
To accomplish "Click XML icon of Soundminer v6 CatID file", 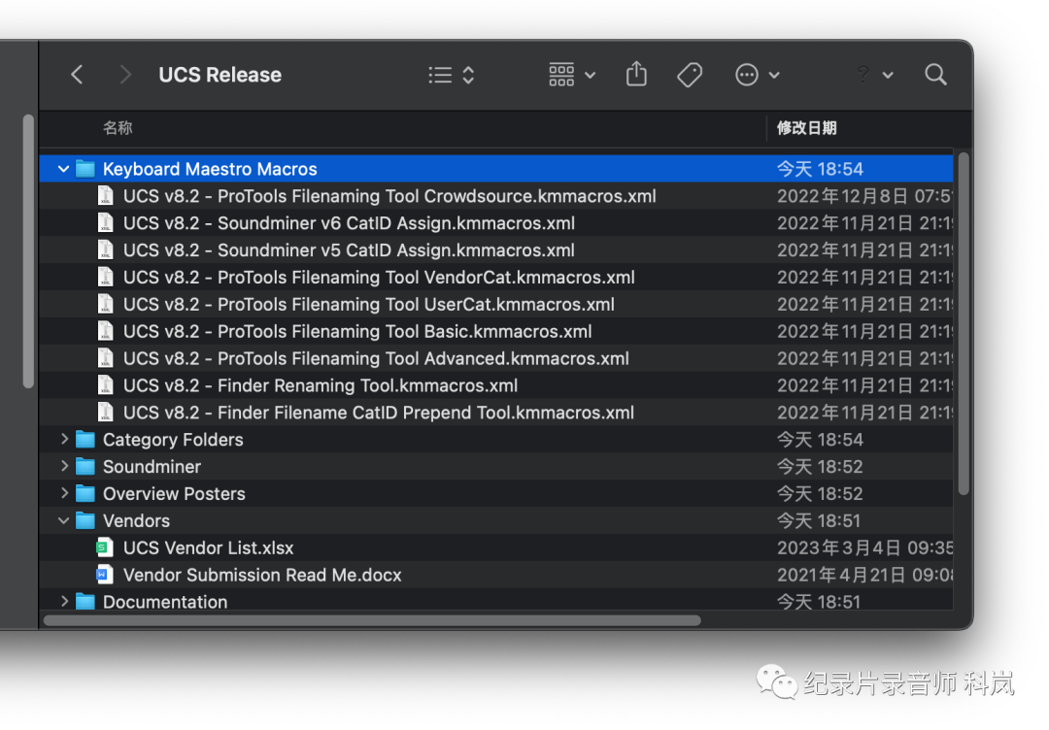I will 105,222.
